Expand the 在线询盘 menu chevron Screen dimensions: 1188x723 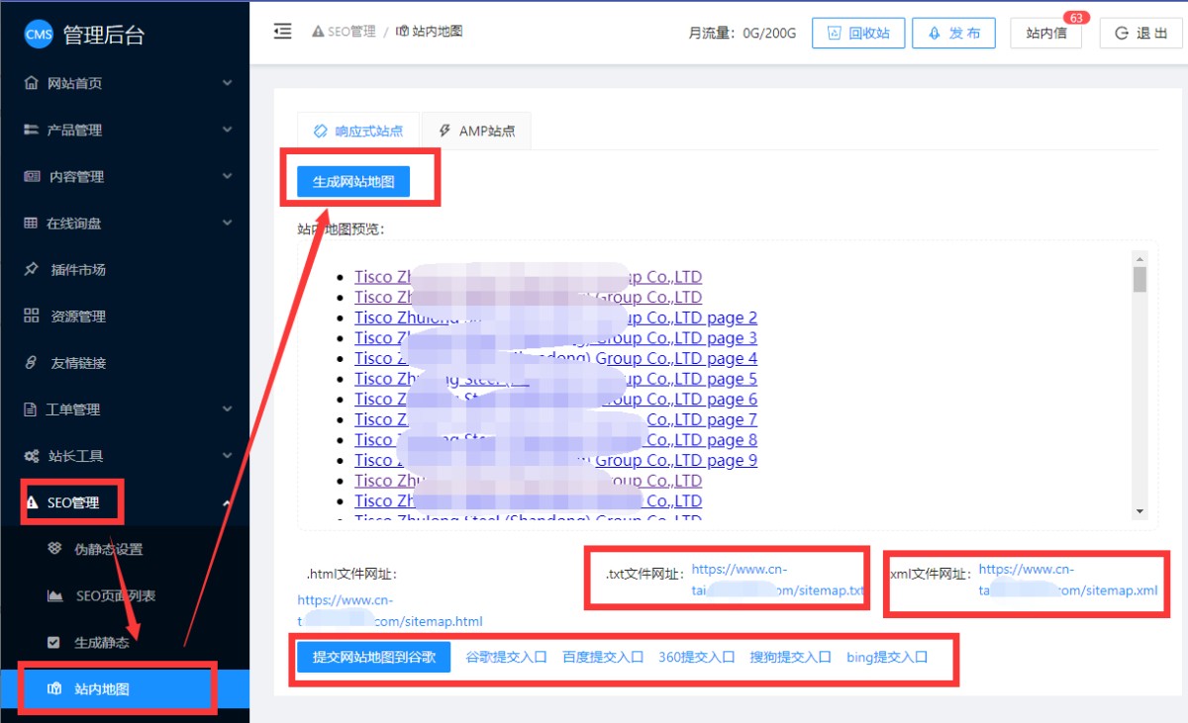click(227, 223)
